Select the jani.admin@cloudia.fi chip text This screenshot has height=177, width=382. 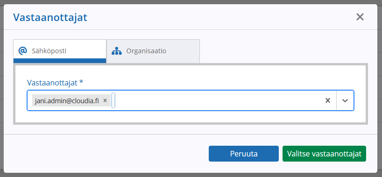point(67,101)
